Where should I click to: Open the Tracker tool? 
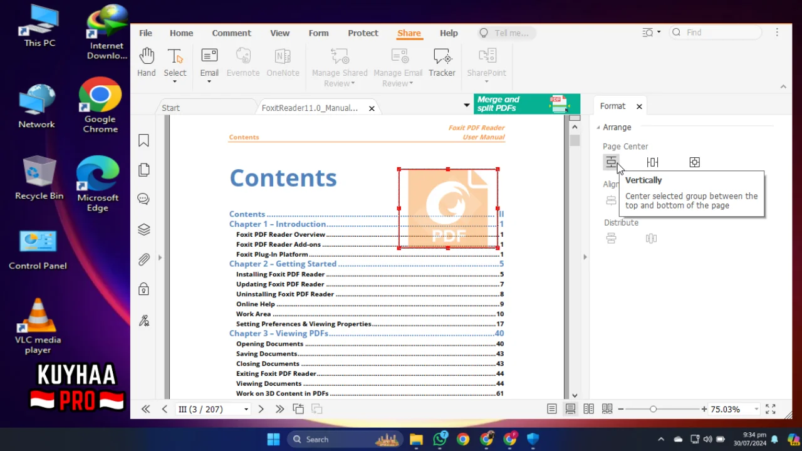click(x=442, y=63)
